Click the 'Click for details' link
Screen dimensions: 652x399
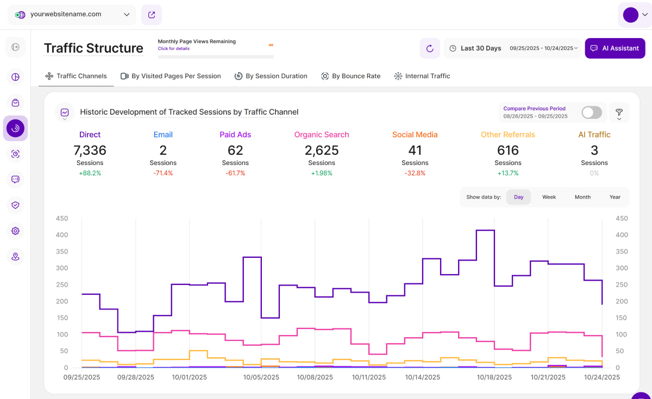pos(173,49)
